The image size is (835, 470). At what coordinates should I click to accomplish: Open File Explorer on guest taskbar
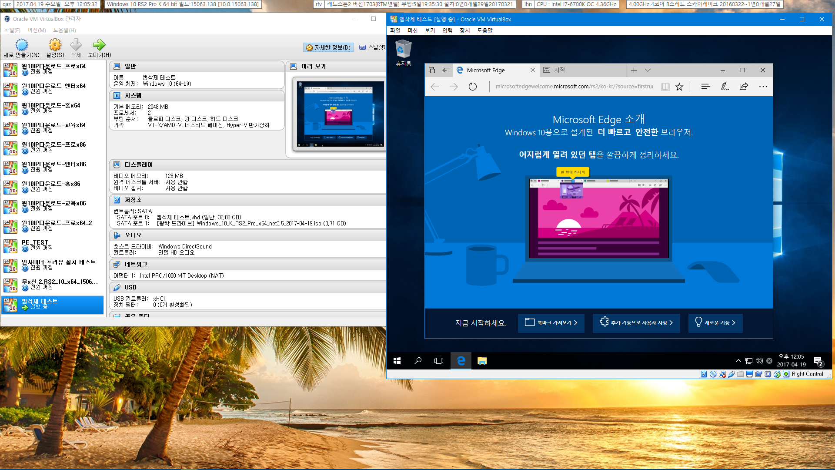(x=482, y=361)
